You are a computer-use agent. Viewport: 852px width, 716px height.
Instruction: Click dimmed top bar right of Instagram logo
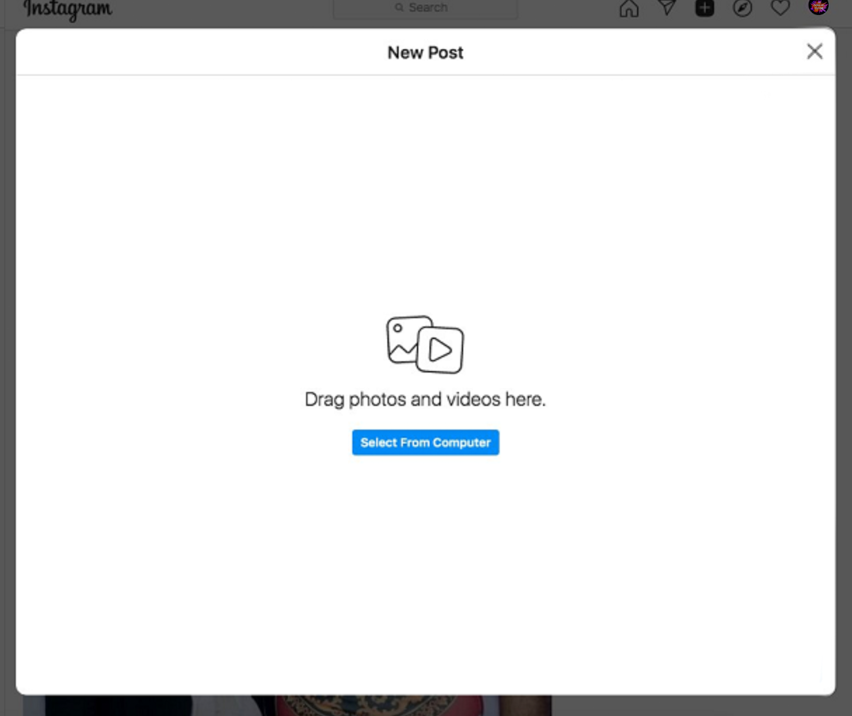click(224, 11)
